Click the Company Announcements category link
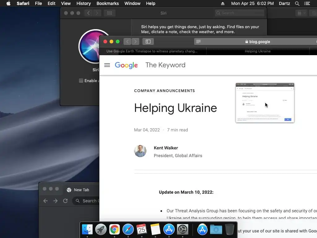Screen dimensions: 317x238 pos(164,91)
